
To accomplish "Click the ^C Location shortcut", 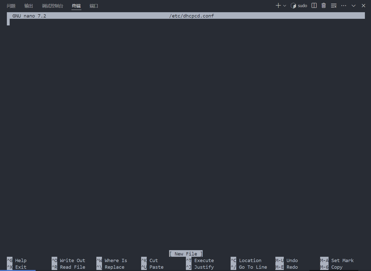I will pyautogui.click(x=246, y=260).
